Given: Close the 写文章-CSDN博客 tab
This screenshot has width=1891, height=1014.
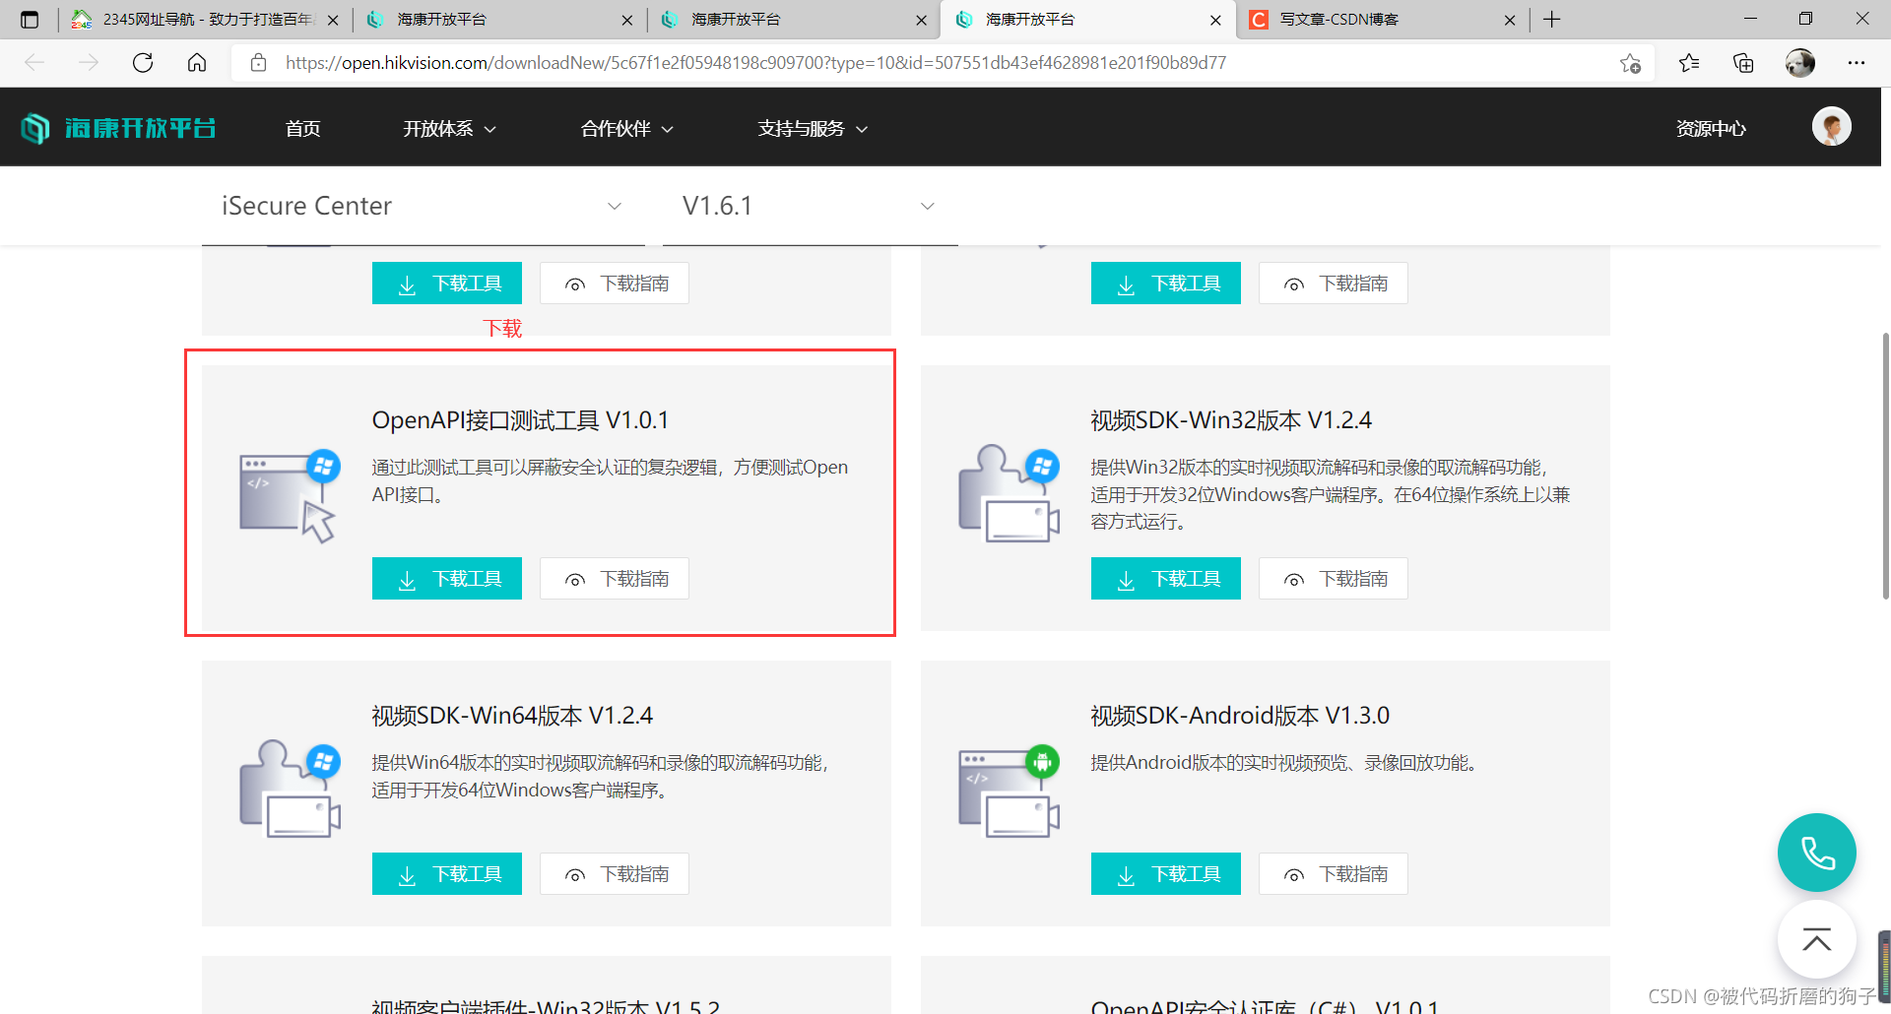Looking at the screenshot, I should pyautogui.click(x=1510, y=20).
